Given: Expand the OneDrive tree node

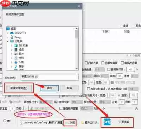Looking at the screenshot, I should point(8,33).
